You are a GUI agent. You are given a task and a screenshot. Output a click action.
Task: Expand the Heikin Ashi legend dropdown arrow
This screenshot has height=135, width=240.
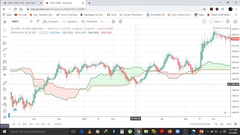coord(44,28)
